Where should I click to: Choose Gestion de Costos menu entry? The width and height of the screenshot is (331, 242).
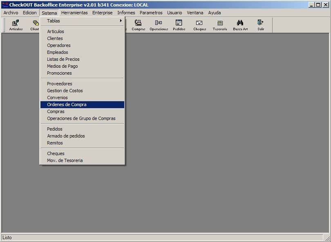(x=82, y=91)
